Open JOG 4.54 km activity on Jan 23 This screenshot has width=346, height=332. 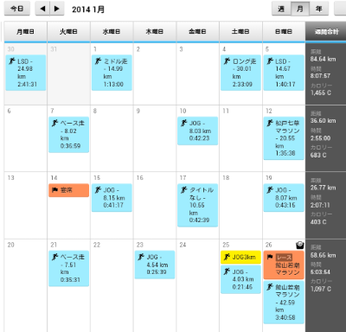(155, 265)
